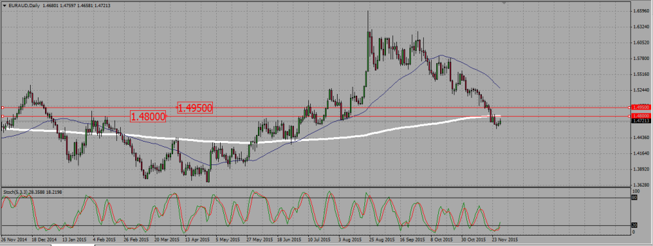Click the EURAUD,Daily chart title text
This screenshot has height=246, width=653.
click(x=24, y=5)
